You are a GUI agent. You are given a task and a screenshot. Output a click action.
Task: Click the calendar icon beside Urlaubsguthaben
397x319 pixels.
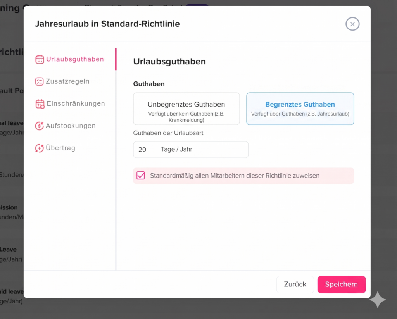pos(39,59)
